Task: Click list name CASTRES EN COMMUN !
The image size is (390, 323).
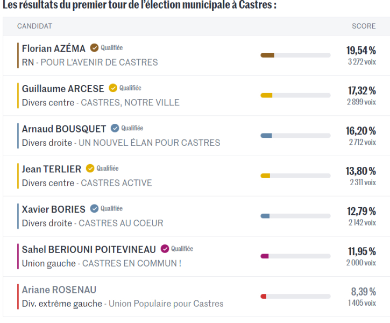Action: pos(132,263)
